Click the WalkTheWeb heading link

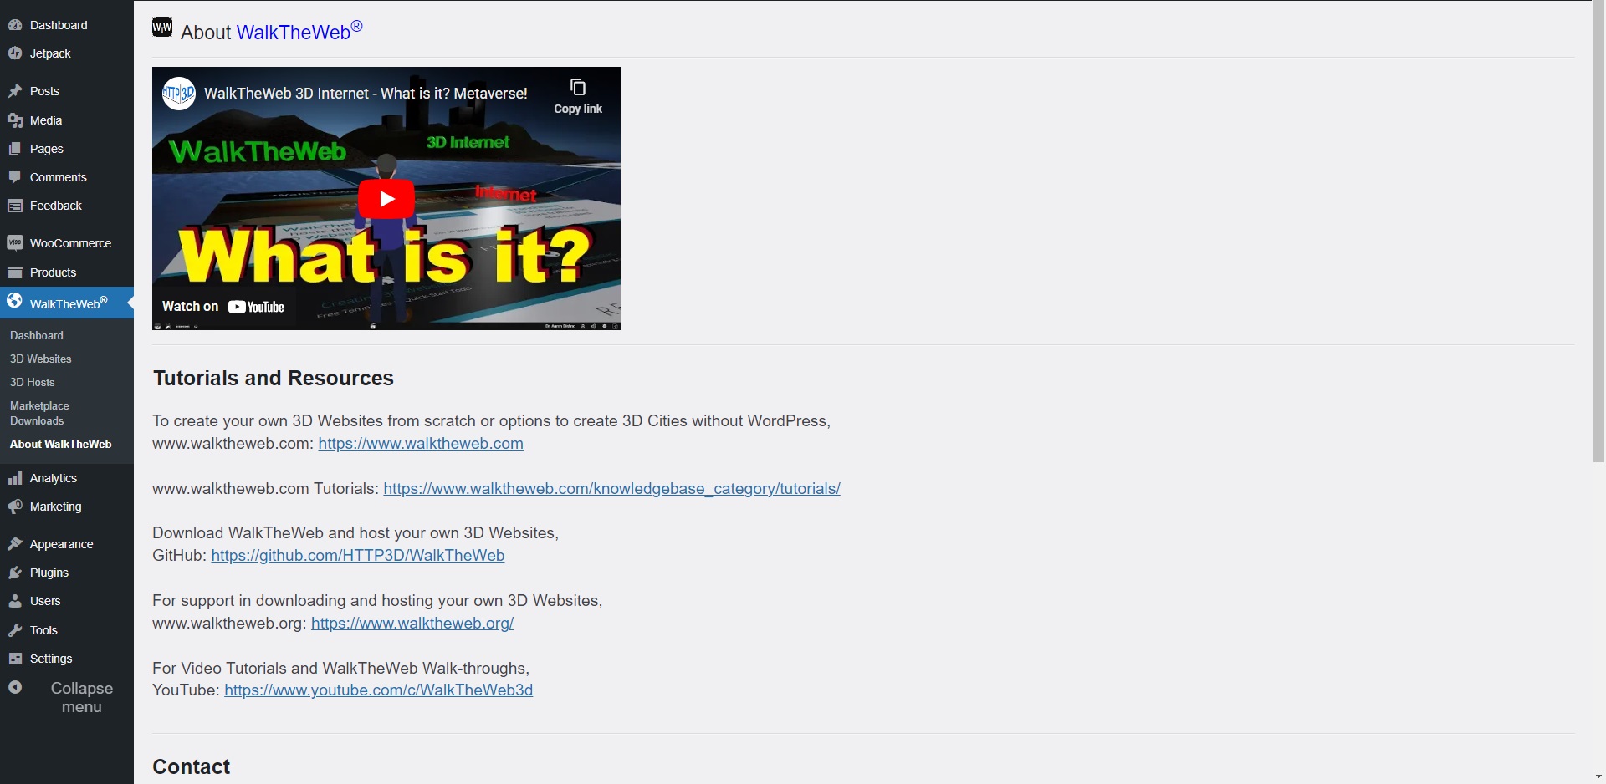299,32
